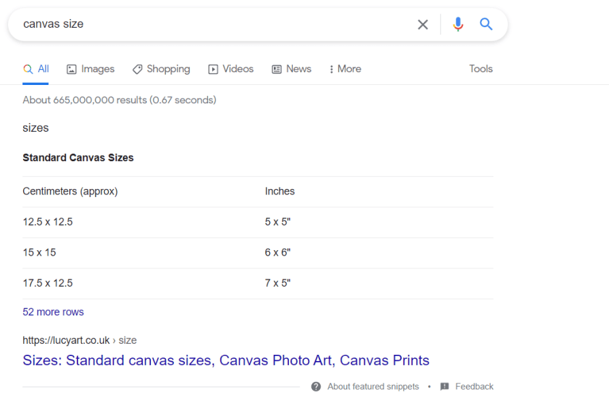This screenshot has width=609, height=401.
Task: Click the question mark icon beside About featured snippets
Action: (x=316, y=387)
